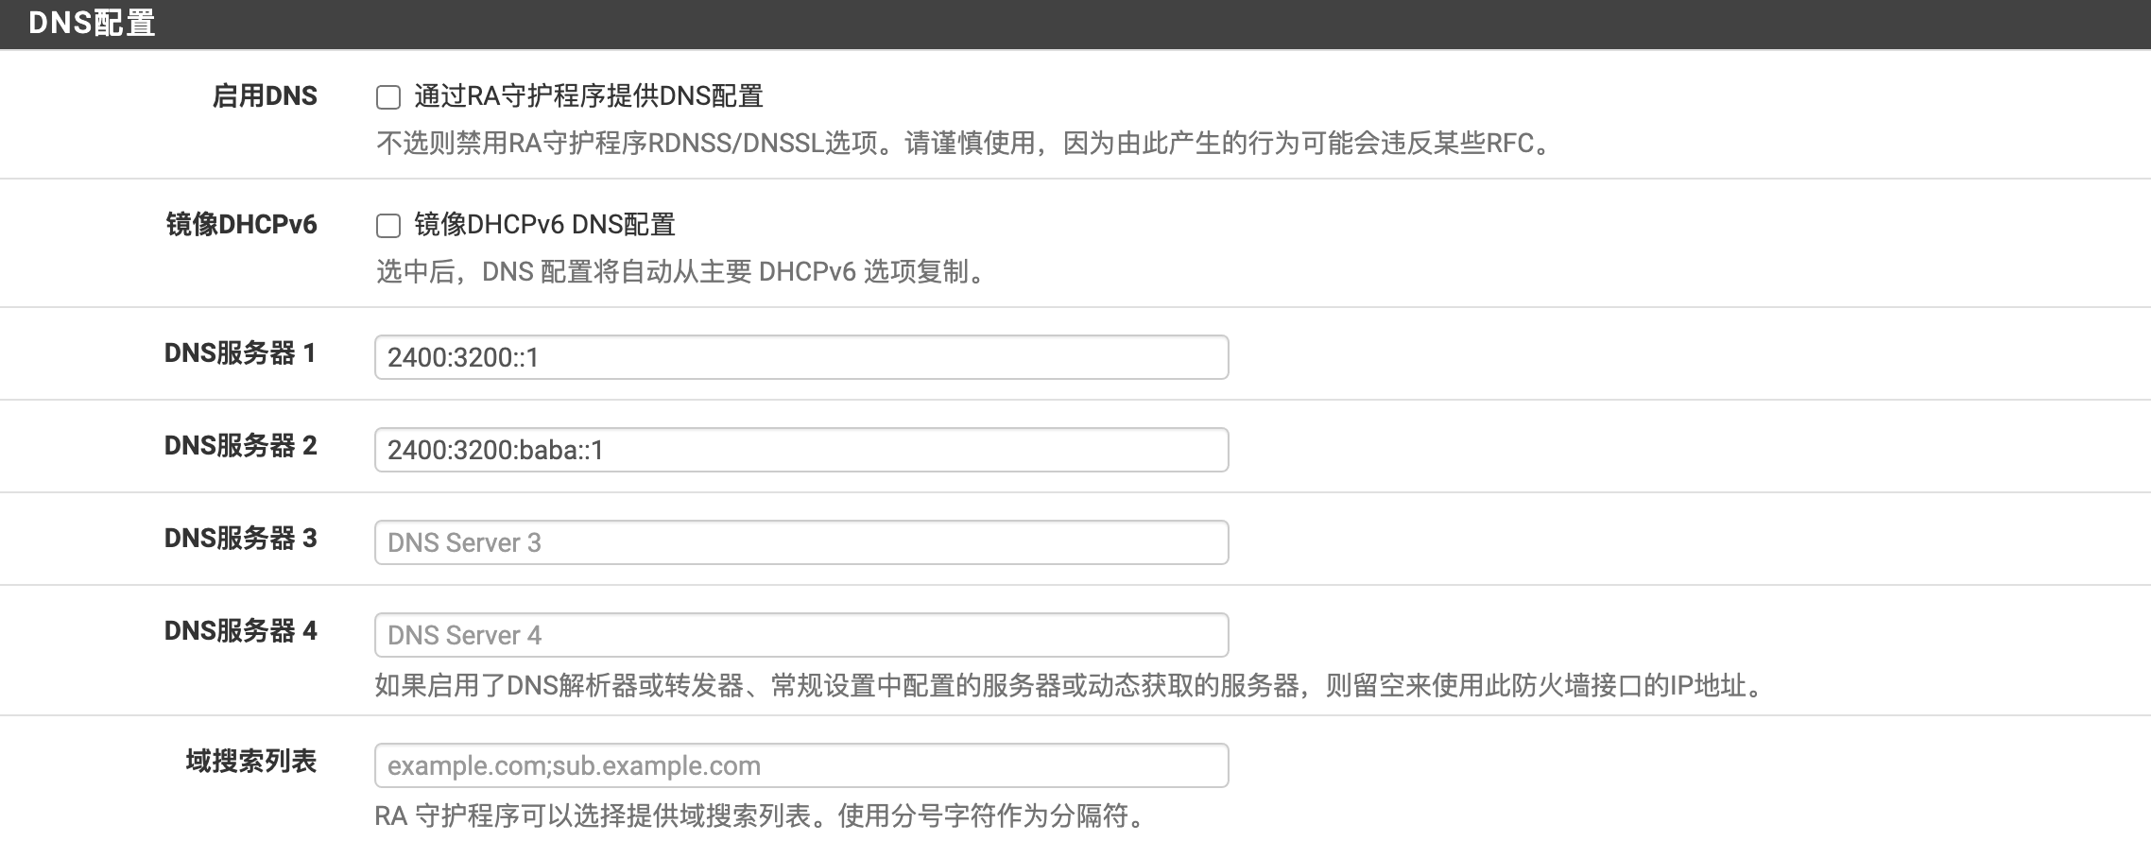Click the DNS服务器 1 address field
This screenshot has height=841, width=2151.
click(800, 357)
